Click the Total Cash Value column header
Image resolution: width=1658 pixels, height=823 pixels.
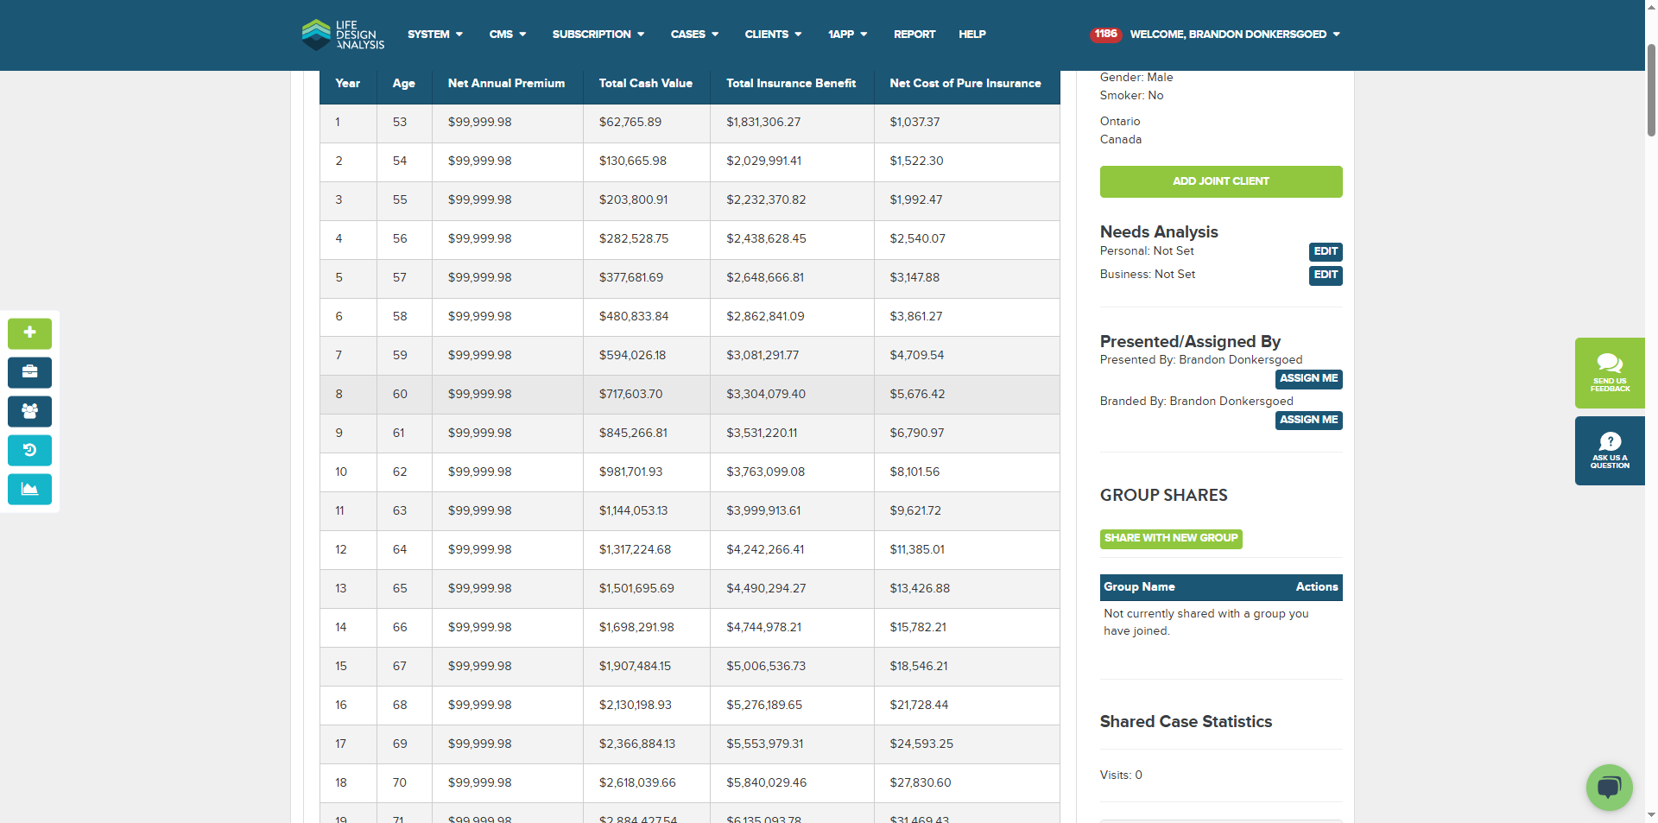(646, 84)
